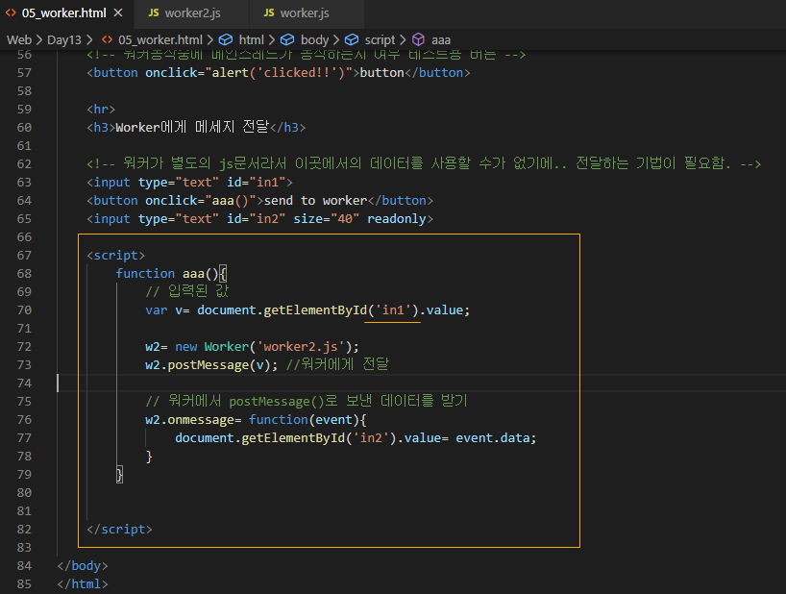This screenshot has width=786, height=594.
Task: Click the HTML file icon on 05_worker.html tab
Action: pyautogui.click(x=11, y=13)
